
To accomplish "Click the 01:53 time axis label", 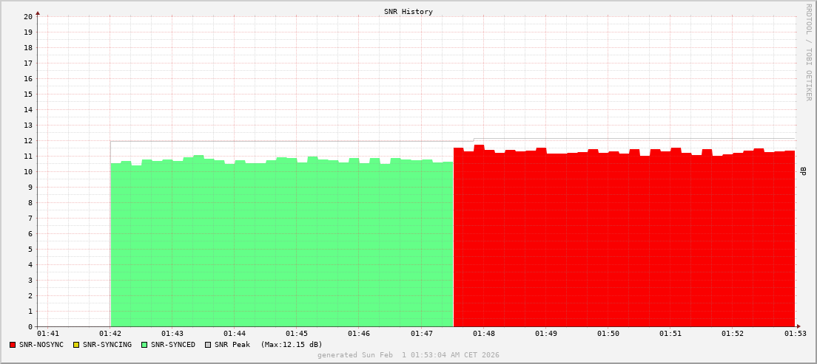I will [x=795, y=334].
